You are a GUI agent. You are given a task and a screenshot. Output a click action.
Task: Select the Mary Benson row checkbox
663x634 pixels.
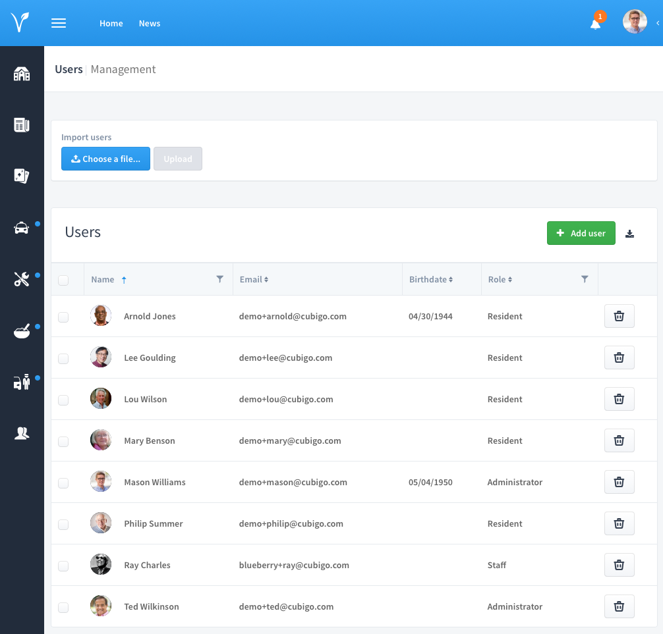pos(63,441)
